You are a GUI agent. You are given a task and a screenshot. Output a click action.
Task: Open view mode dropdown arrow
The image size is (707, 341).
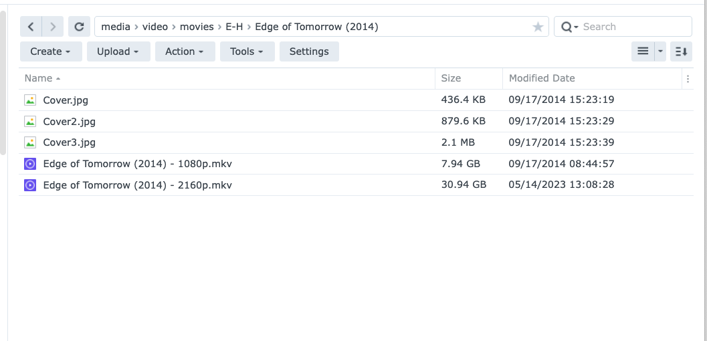coord(660,51)
